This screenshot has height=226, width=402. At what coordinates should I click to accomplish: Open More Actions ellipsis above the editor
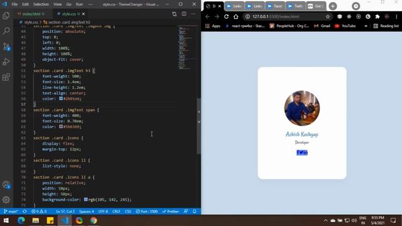click(193, 14)
